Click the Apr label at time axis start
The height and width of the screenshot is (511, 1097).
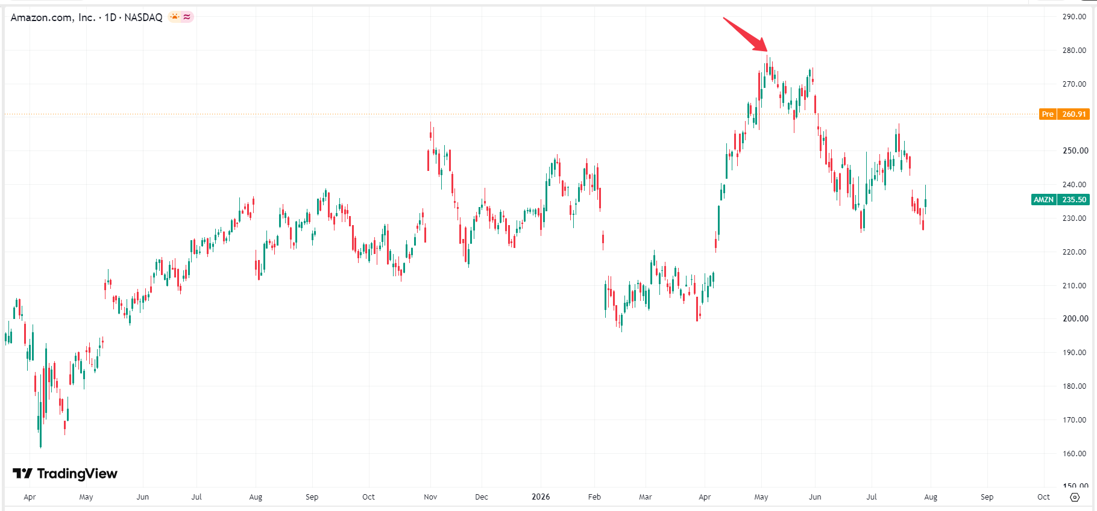(30, 497)
